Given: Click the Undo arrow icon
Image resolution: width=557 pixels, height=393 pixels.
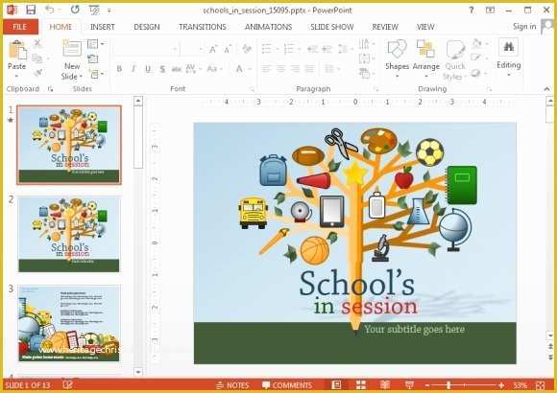Looking at the screenshot, I should pyautogui.click(x=49, y=10).
